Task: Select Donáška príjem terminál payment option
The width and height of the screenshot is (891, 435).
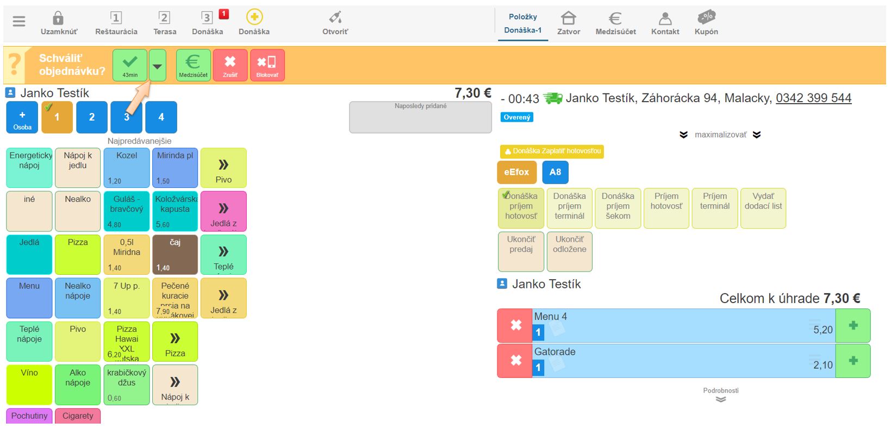Action: pyautogui.click(x=569, y=208)
